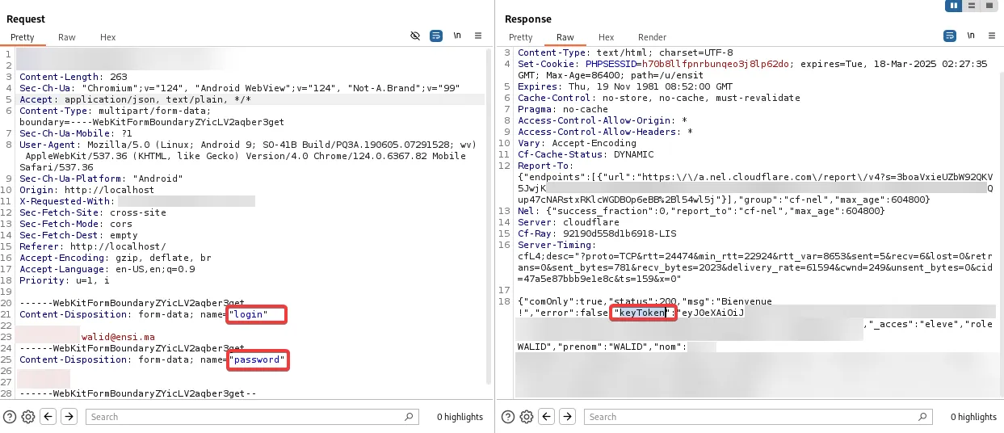Image resolution: width=1004 pixels, height=433 pixels.
Task: Open Request search settings gear
Action: 28,417
